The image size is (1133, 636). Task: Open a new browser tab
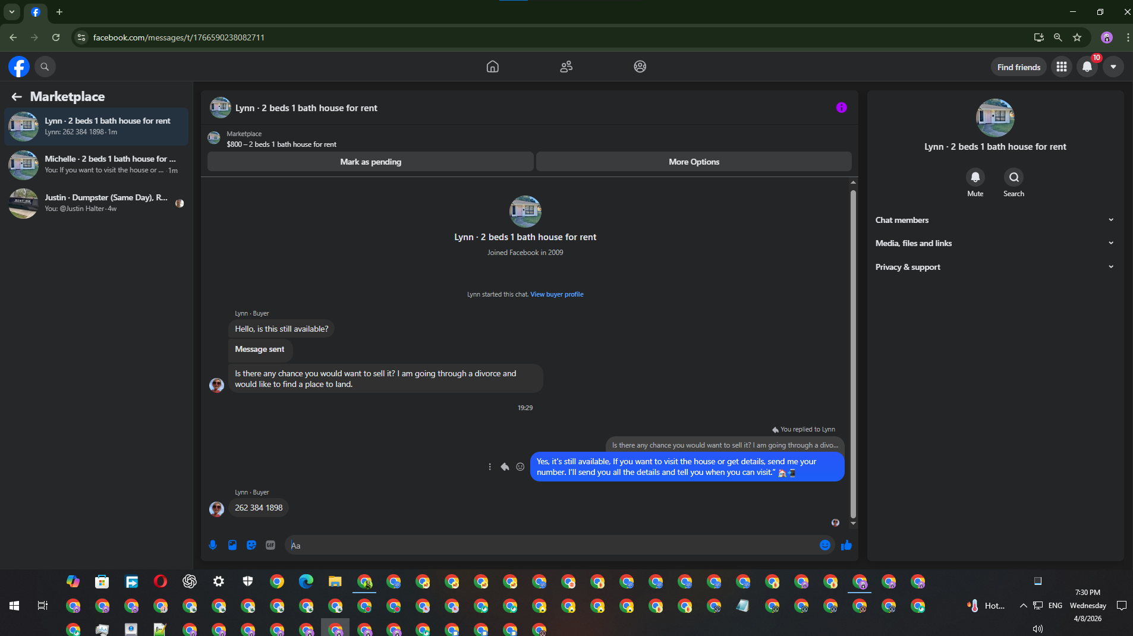(59, 12)
